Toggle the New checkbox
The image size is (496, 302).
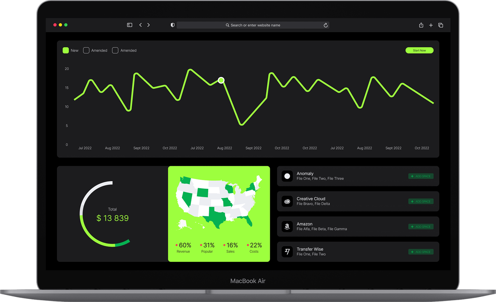click(x=66, y=50)
